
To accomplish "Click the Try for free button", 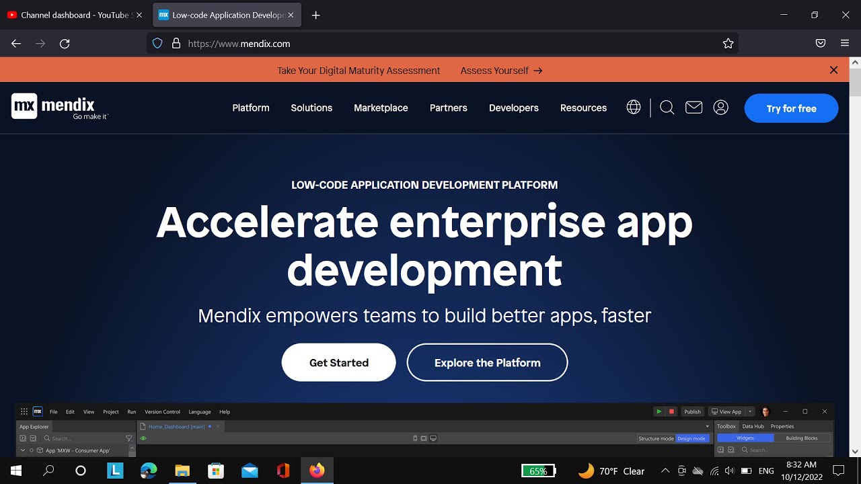I will [791, 108].
